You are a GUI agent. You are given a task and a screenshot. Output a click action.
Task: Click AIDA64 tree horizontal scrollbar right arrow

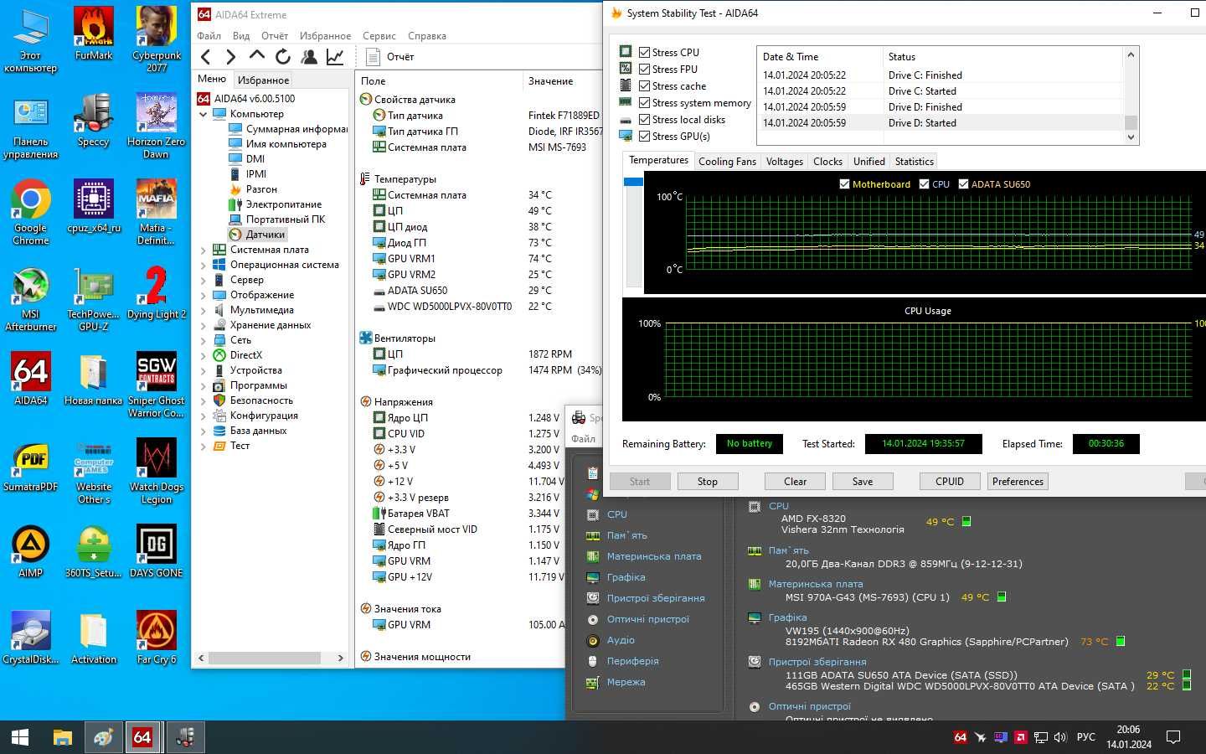pos(340,658)
